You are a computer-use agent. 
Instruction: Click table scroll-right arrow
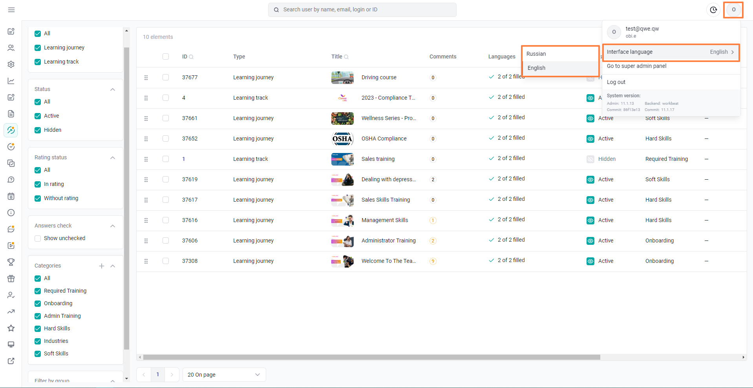coord(743,357)
